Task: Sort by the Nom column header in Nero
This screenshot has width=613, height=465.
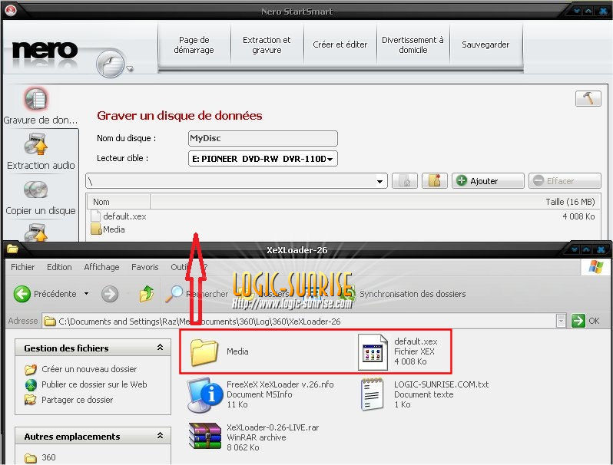Action: [x=118, y=202]
